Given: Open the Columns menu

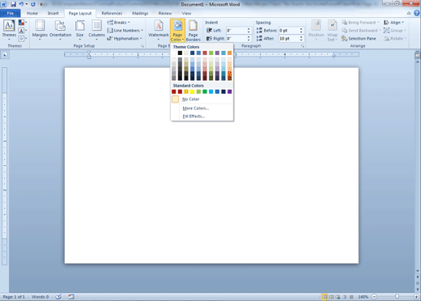Looking at the screenshot, I should (x=96, y=30).
